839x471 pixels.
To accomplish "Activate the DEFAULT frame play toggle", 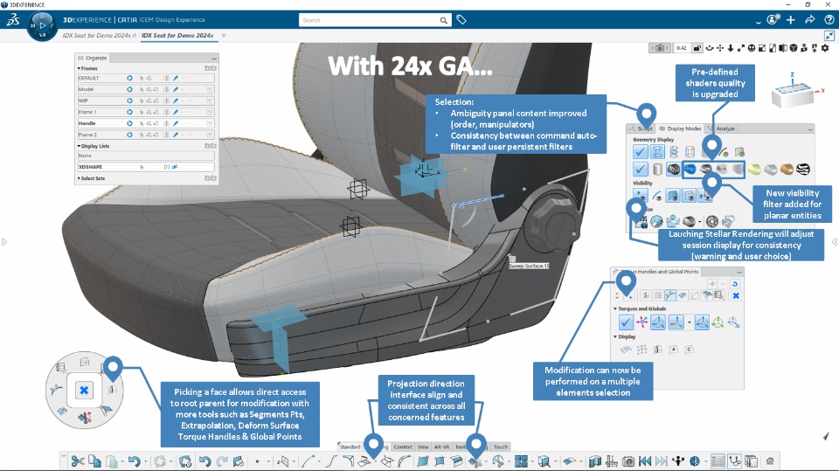I will (129, 78).
